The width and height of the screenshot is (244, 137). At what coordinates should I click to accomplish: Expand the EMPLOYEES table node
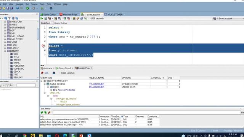(5, 40)
